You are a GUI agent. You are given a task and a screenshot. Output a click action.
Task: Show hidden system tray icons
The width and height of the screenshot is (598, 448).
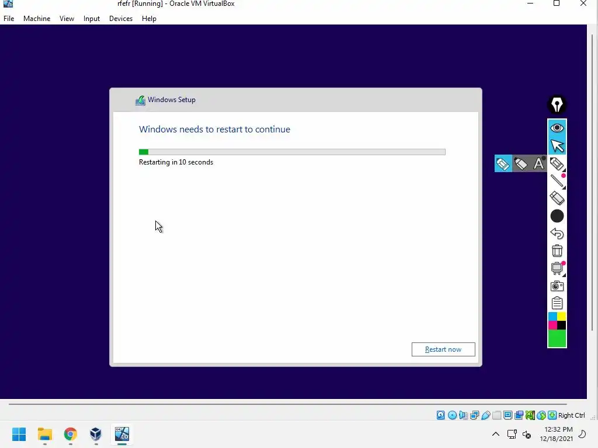click(x=495, y=434)
